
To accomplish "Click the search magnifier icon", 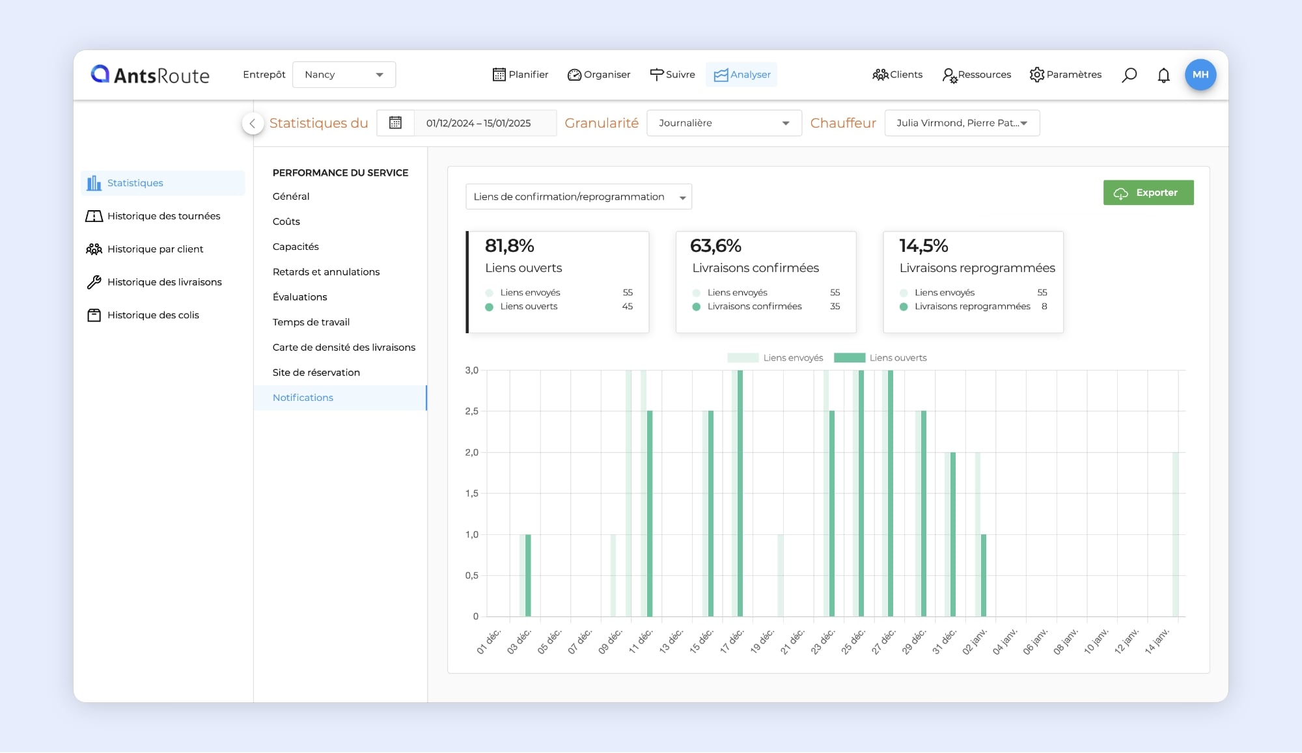I will (1129, 75).
